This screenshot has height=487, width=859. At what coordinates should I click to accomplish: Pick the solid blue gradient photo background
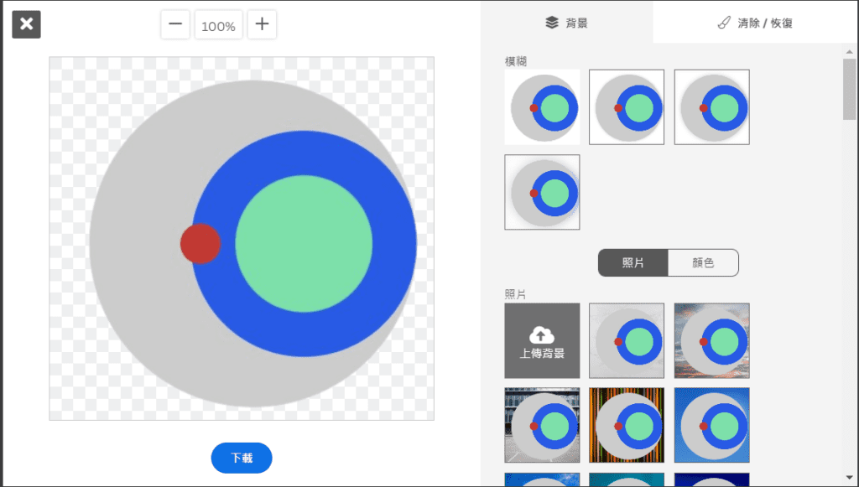(x=711, y=425)
